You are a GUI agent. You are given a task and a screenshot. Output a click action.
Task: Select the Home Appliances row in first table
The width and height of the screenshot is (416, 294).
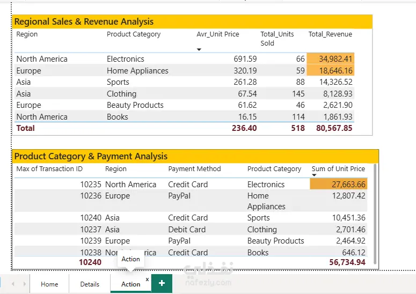[x=185, y=70]
